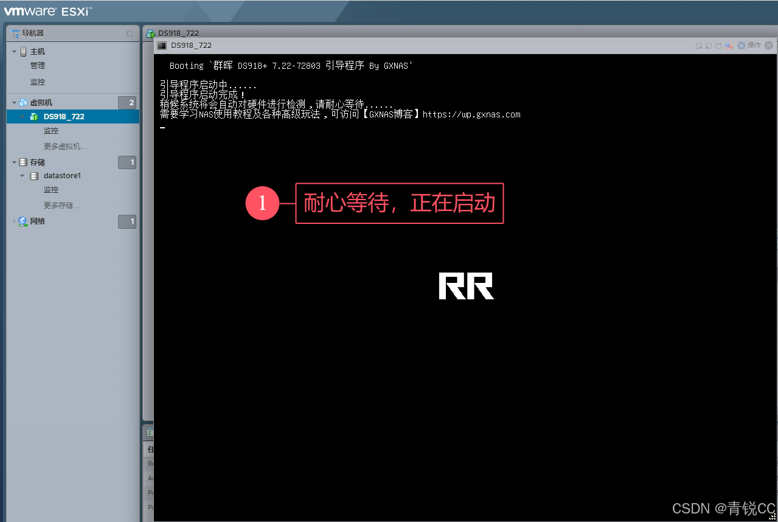Click the background DS918_722 tab title
The width and height of the screenshot is (778, 522).
(179, 33)
